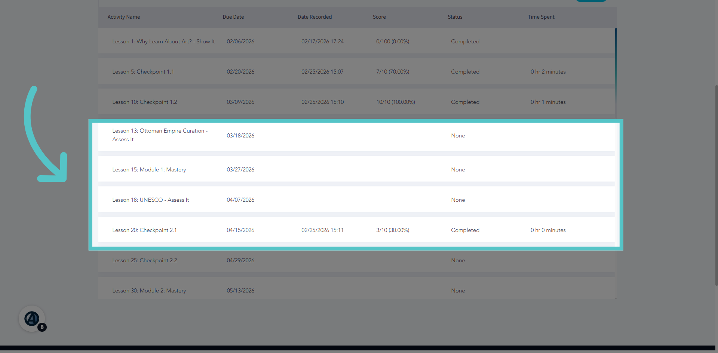
Task: Click score 7/10 (70.00%)
Action: tap(393, 72)
